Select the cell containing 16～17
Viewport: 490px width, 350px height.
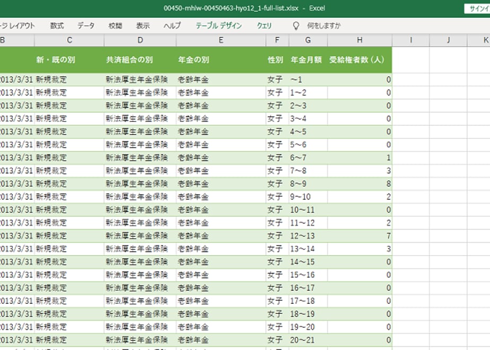[x=308, y=288]
